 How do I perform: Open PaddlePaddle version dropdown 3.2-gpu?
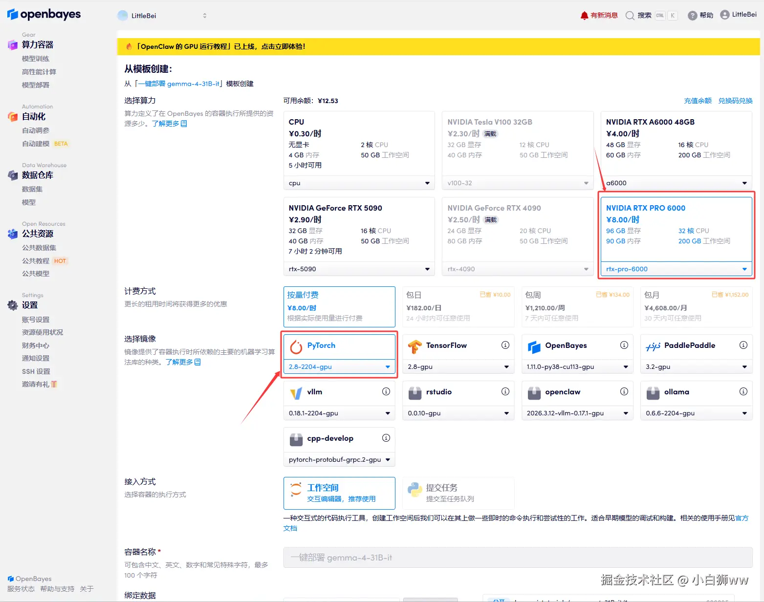[x=697, y=367]
